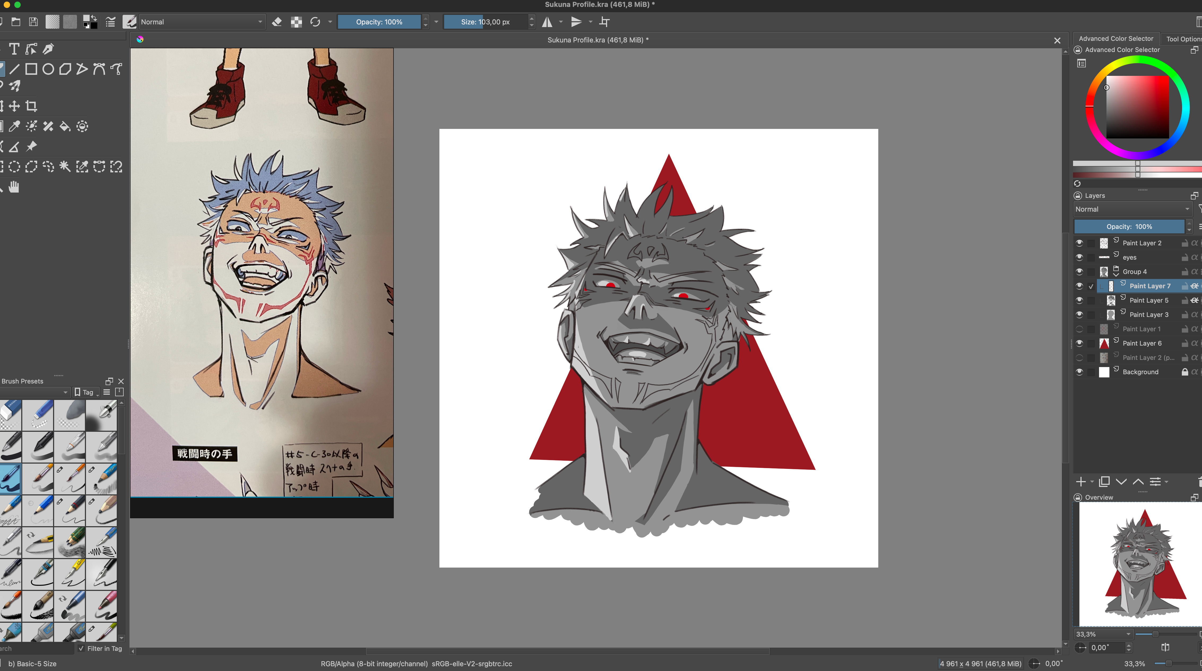Select the Rectangle tool
The image size is (1202, 671).
click(x=31, y=69)
